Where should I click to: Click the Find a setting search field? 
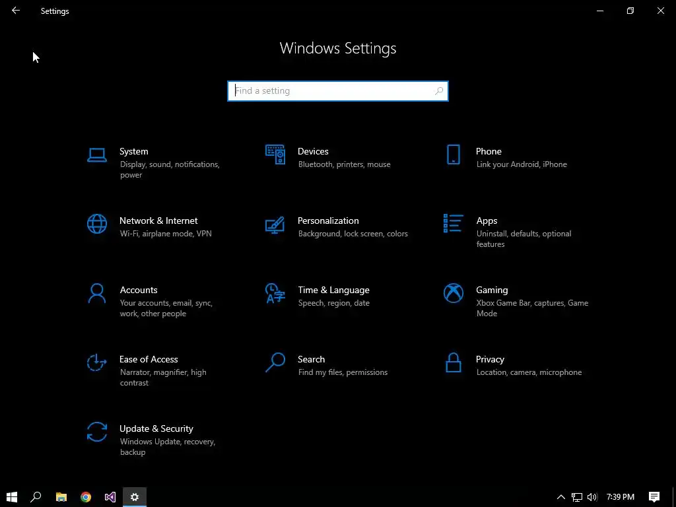(338, 91)
